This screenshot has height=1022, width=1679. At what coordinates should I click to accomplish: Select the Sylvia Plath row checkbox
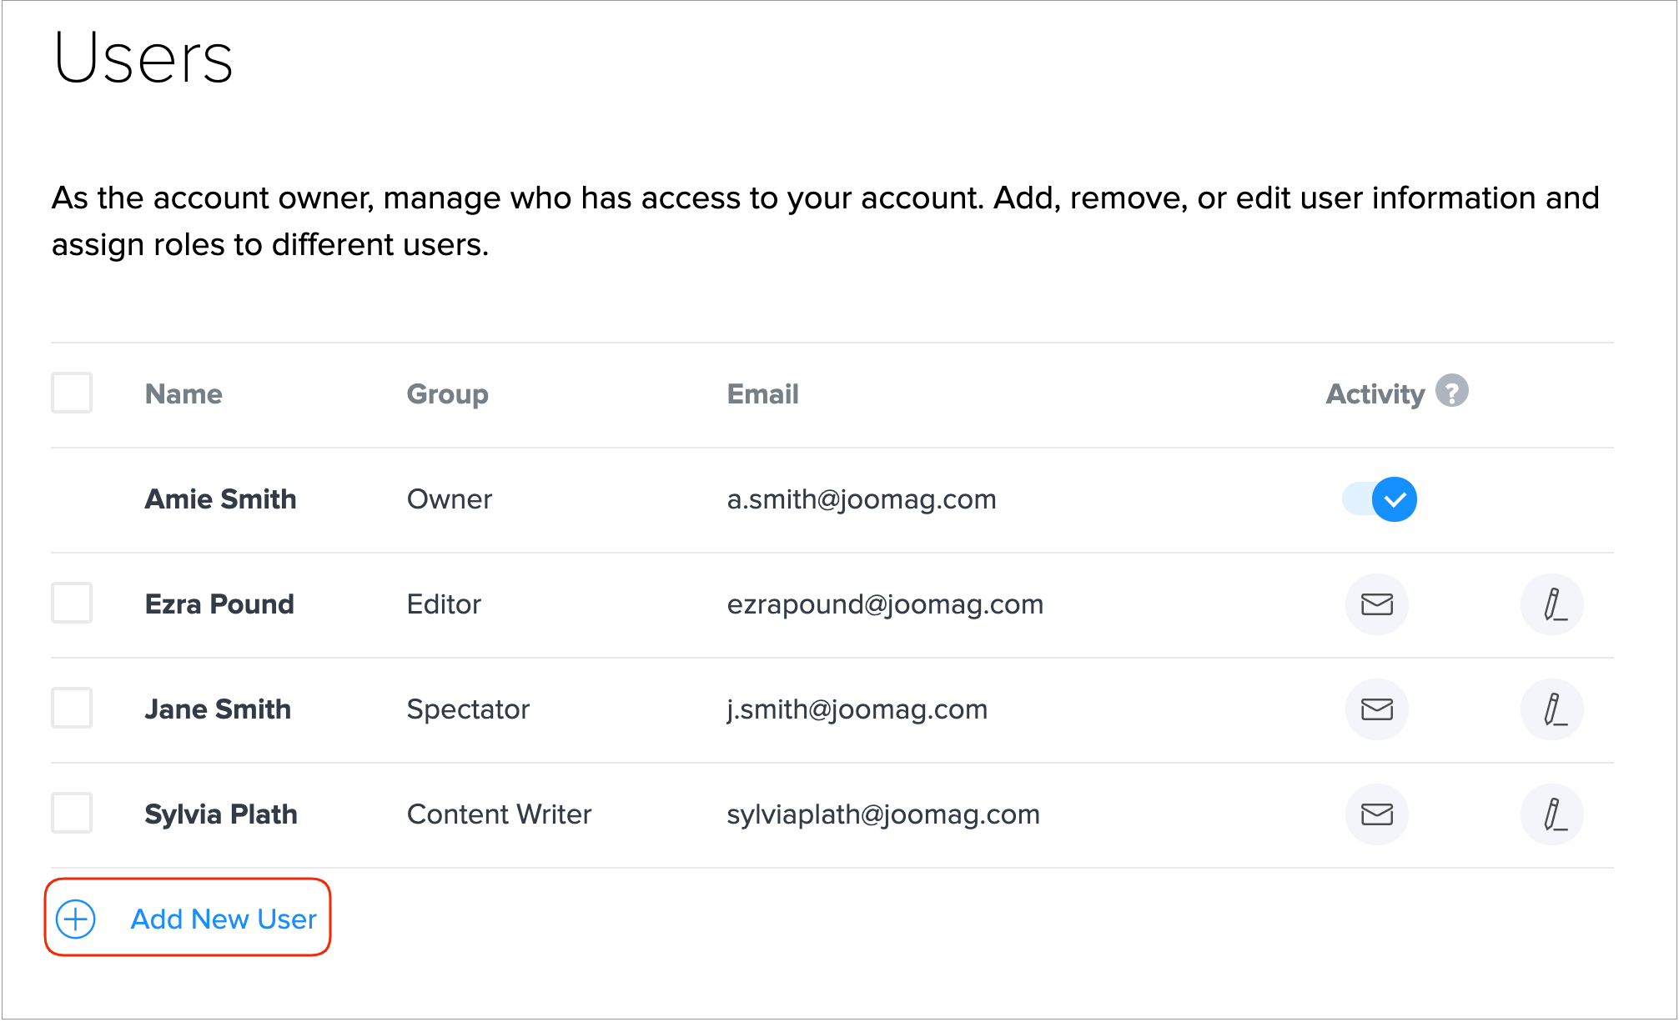72,813
